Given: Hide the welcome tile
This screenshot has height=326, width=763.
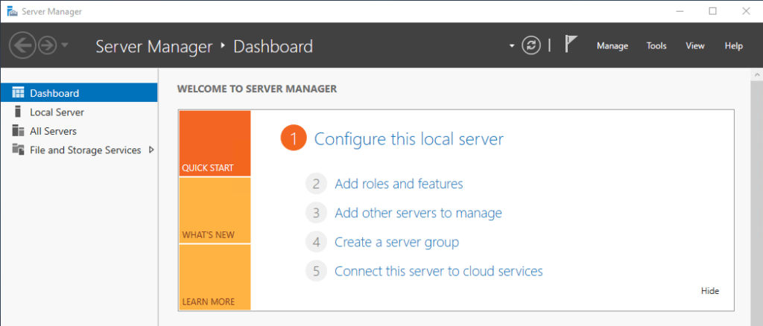Looking at the screenshot, I should tap(710, 291).
